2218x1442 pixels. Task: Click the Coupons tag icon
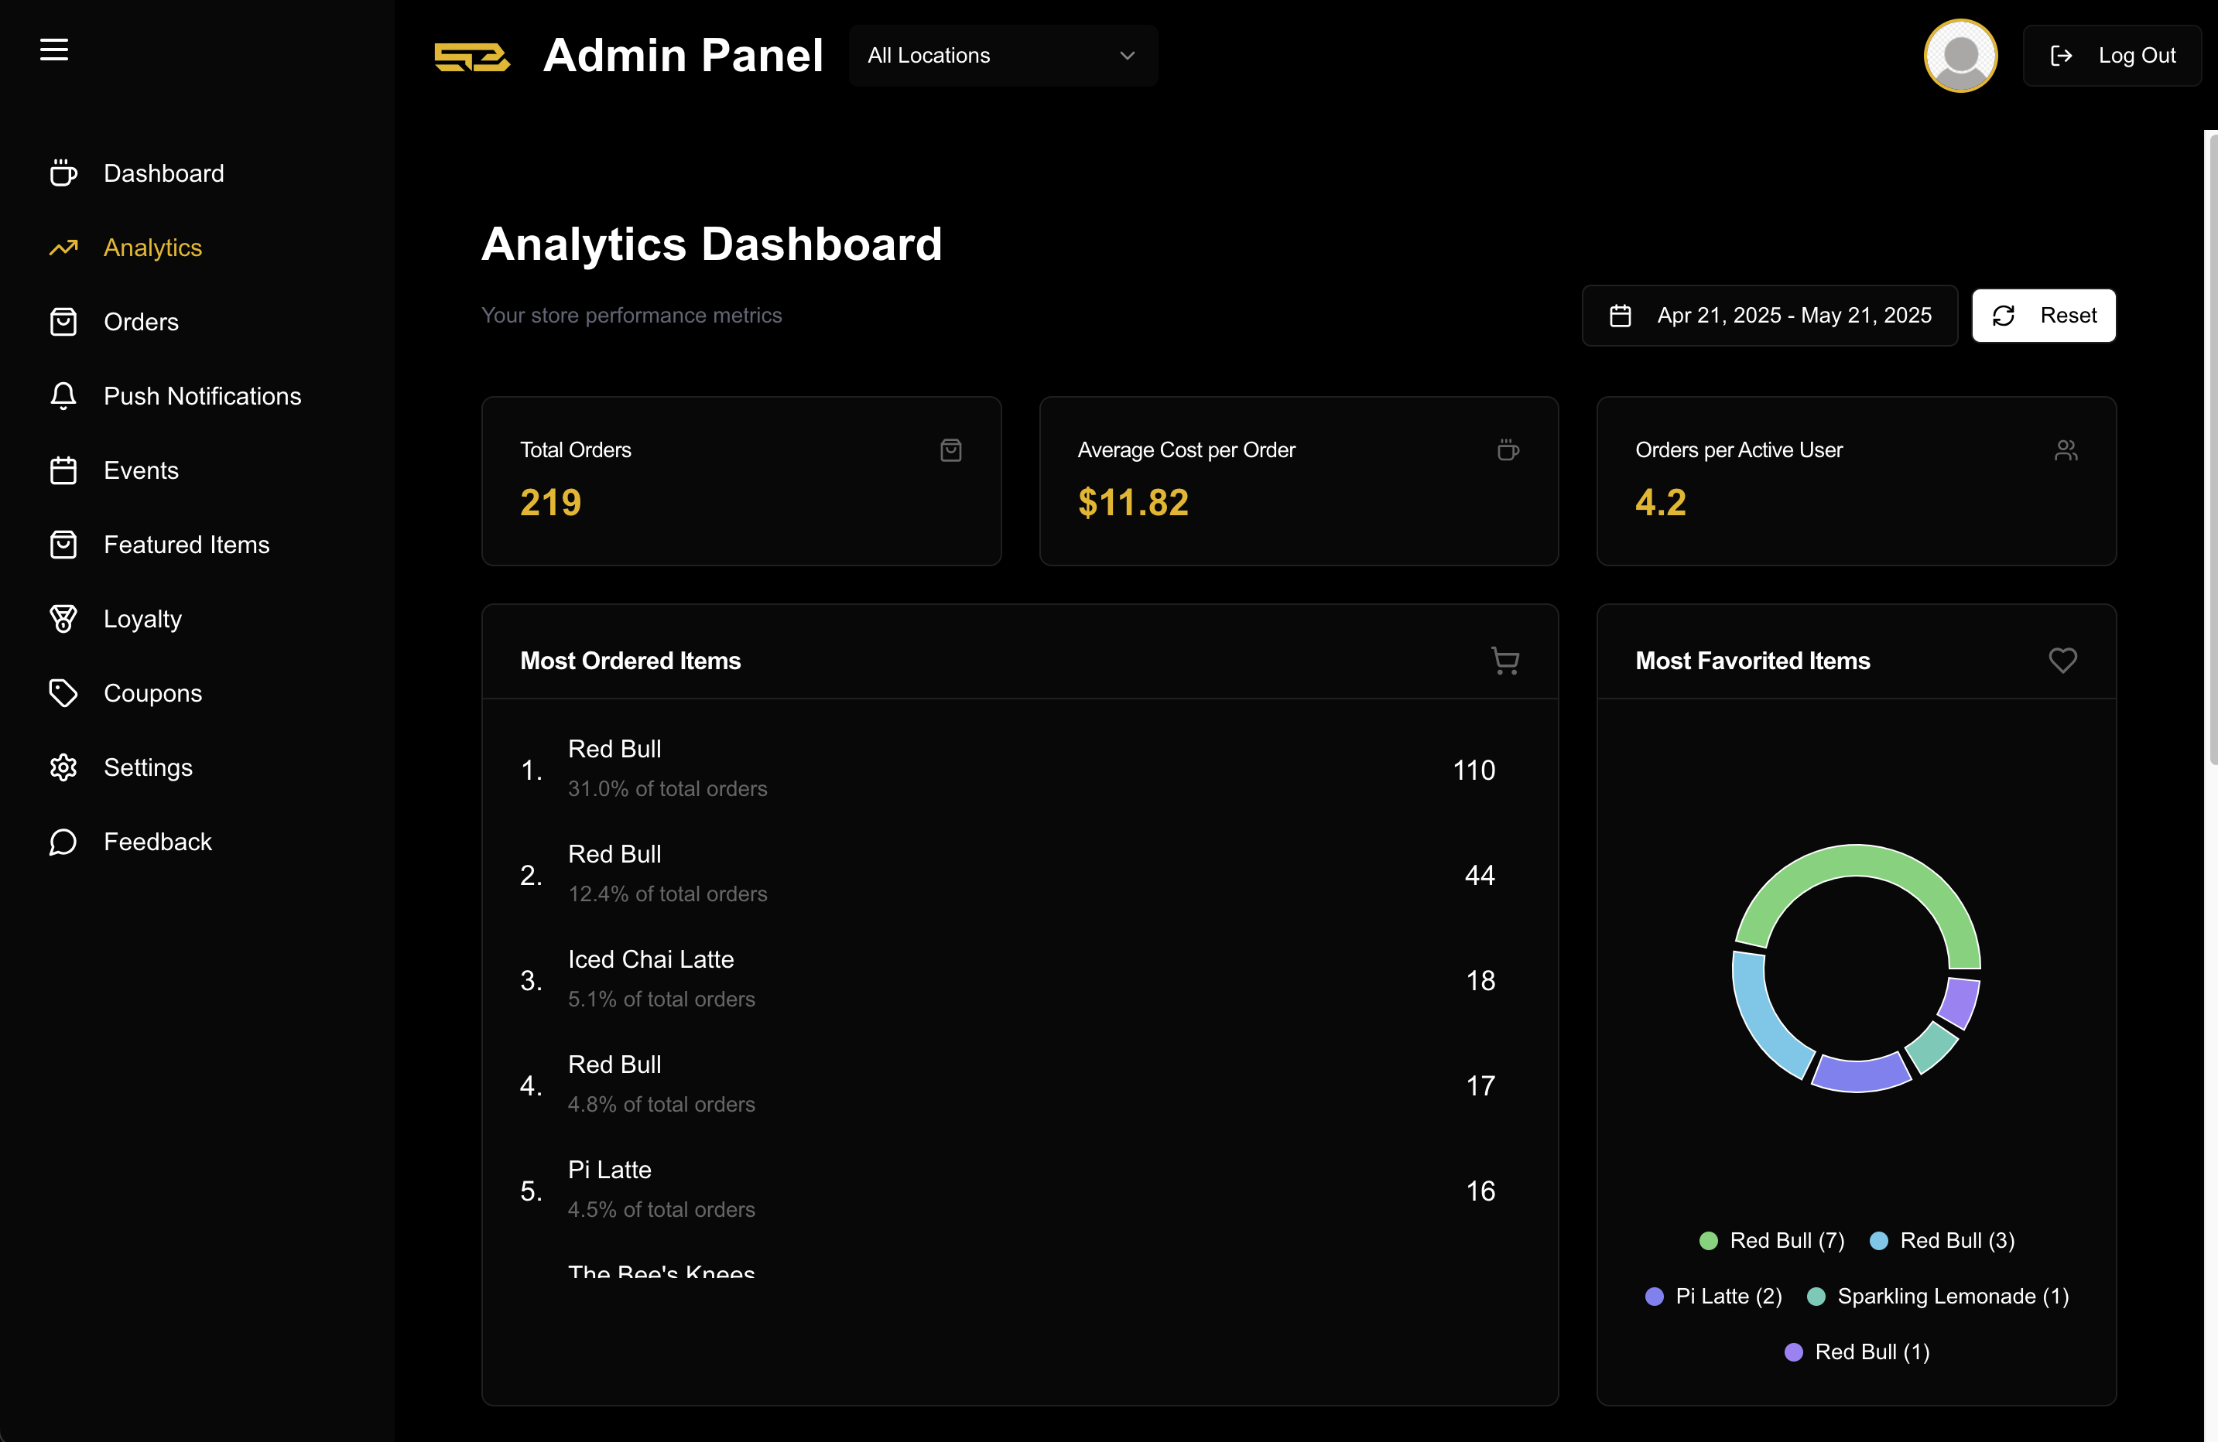coord(63,693)
